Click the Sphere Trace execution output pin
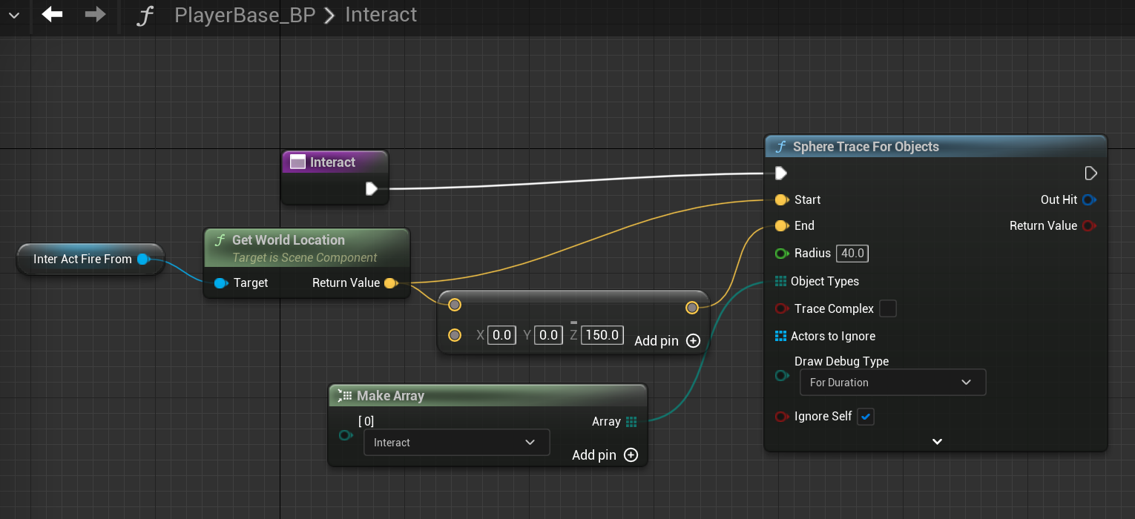This screenshot has height=519, width=1135. [x=1090, y=173]
